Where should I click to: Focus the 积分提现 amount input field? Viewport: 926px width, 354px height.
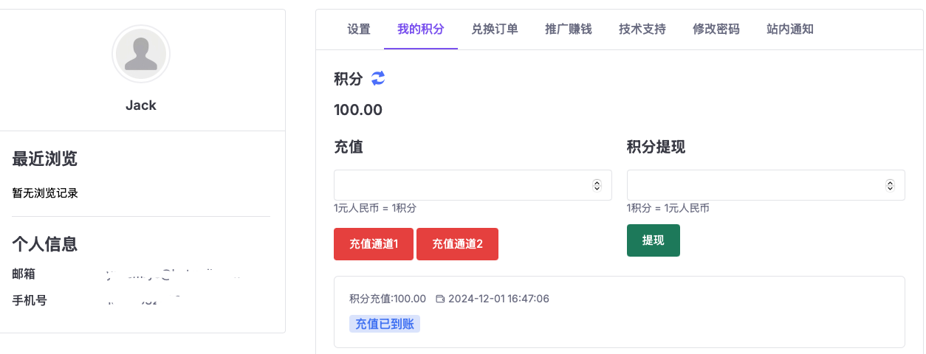point(755,185)
